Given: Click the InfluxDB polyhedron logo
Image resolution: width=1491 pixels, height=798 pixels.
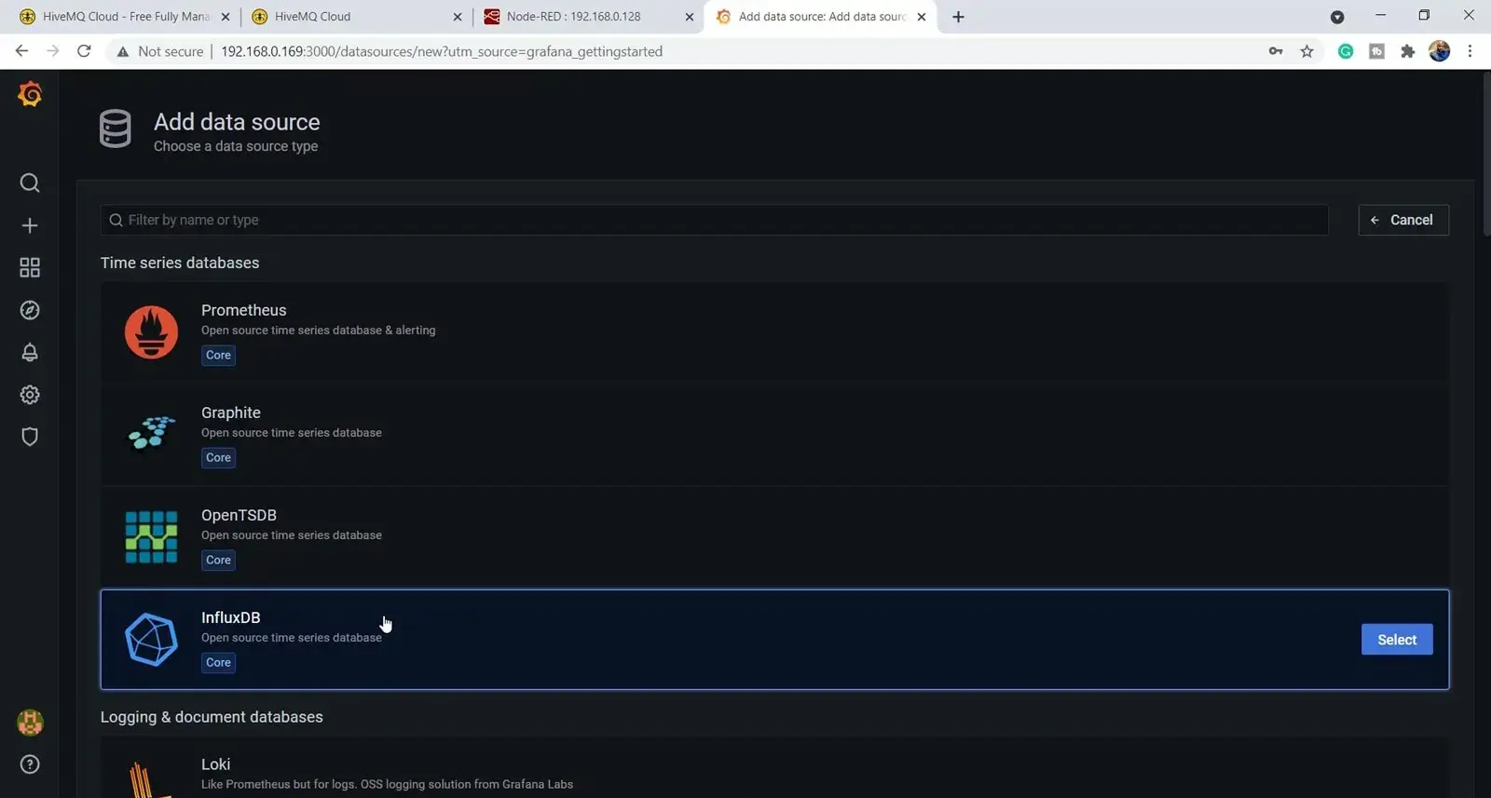Looking at the screenshot, I should click(x=151, y=640).
